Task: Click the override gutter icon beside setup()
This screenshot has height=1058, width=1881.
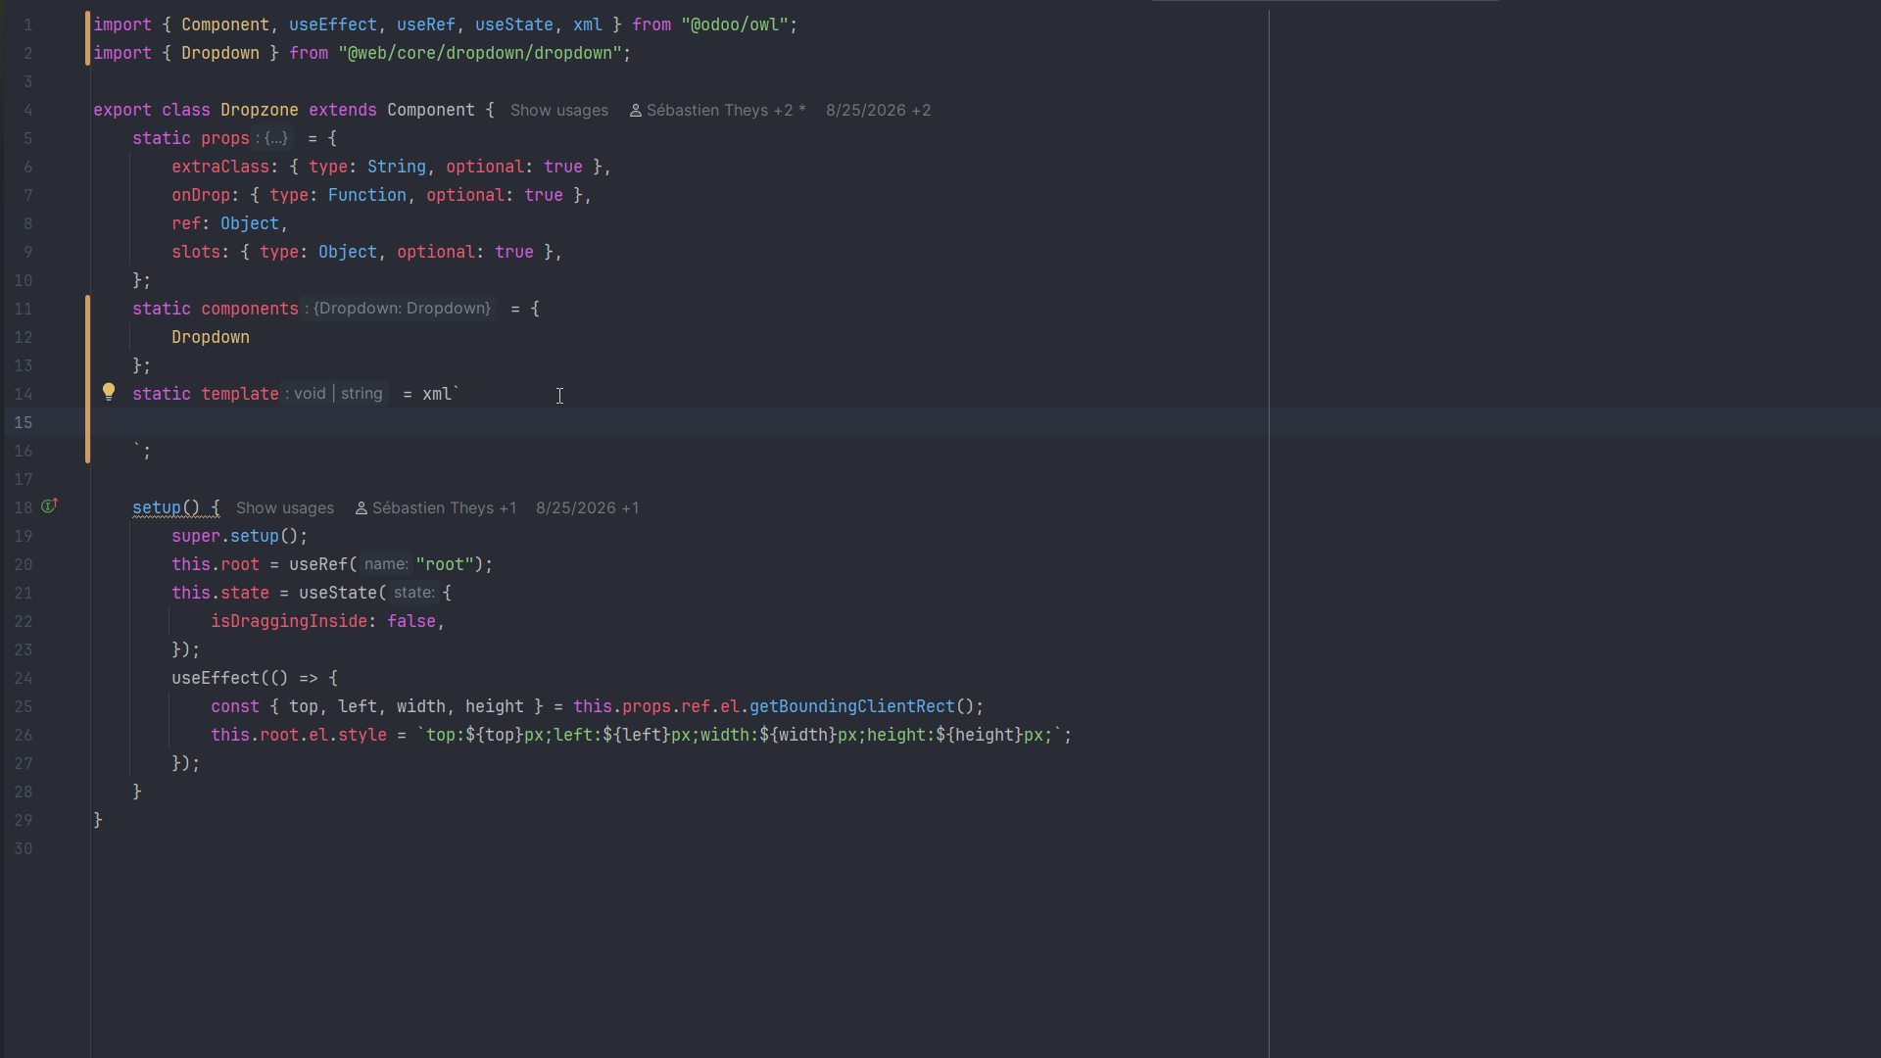Action: click(x=50, y=506)
